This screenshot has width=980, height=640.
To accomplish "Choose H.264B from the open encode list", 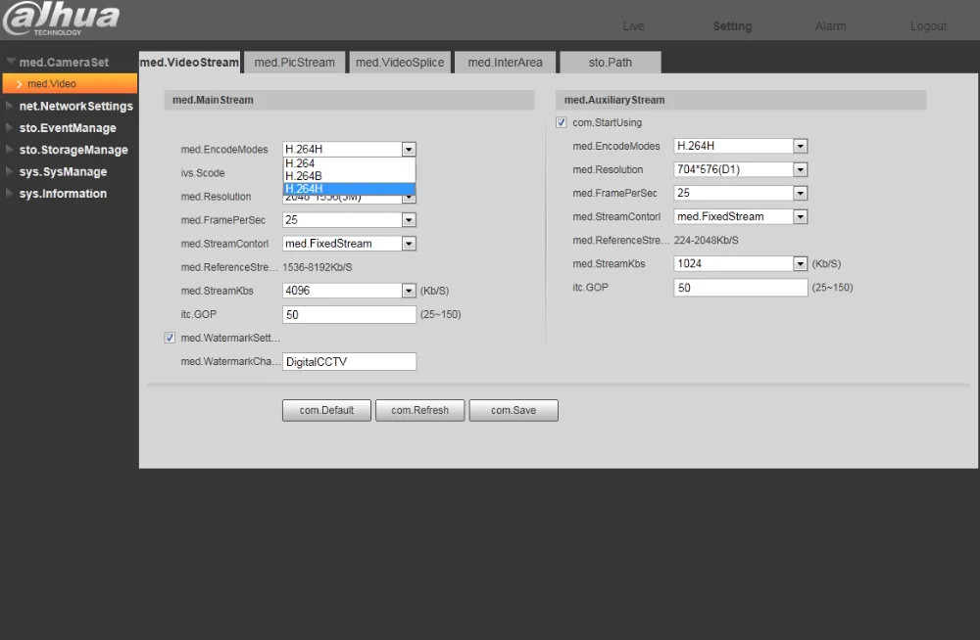I will [x=349, y=176].
